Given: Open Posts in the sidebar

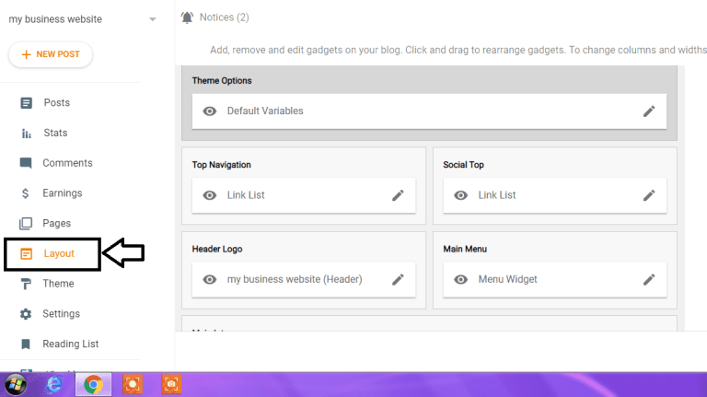Looking at the screenshot, I should click(57, 103).
